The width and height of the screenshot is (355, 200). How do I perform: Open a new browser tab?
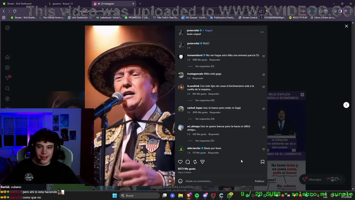click(140, 4)
